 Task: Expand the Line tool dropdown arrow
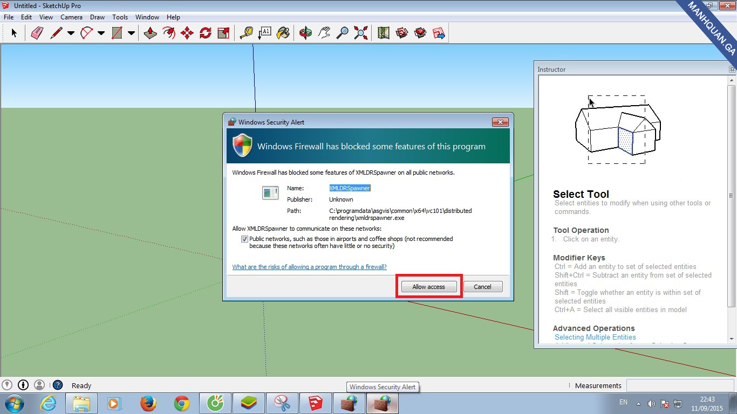click(x=71, y=33)
